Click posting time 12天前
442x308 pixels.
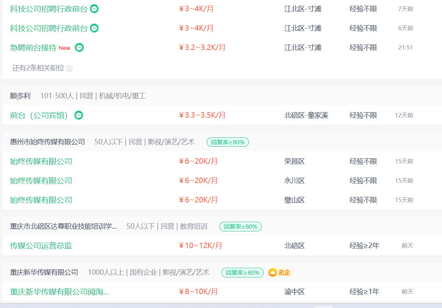tap(404, 115)
